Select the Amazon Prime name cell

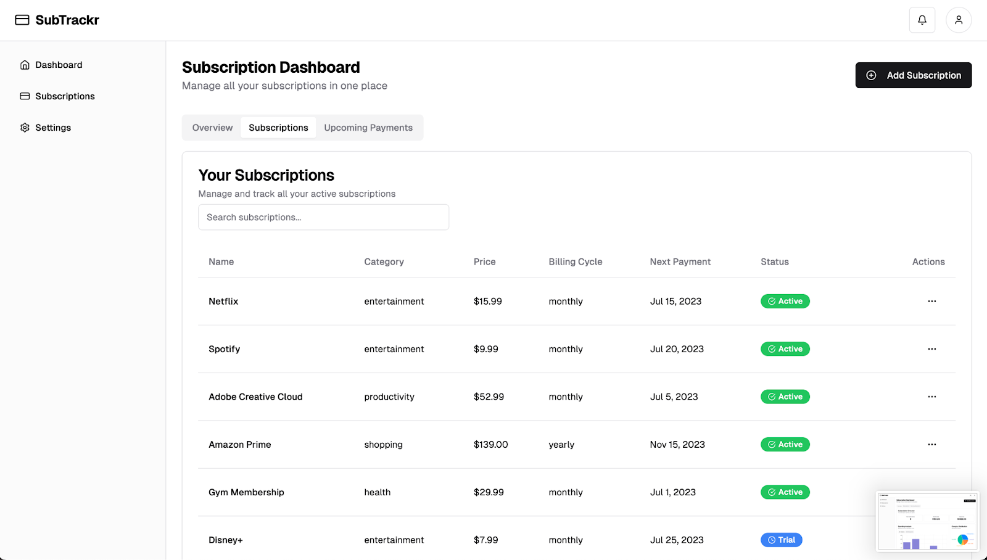[x=239, y=445]
